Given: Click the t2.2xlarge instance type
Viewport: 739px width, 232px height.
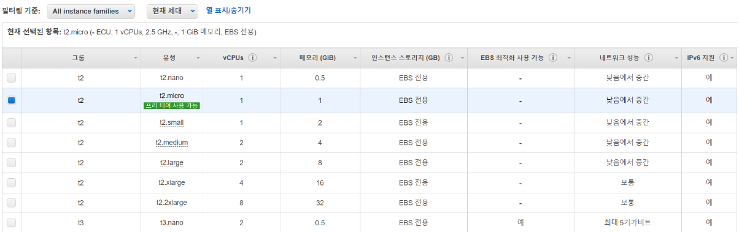Looking at the screenshot, I should [172, 203].
